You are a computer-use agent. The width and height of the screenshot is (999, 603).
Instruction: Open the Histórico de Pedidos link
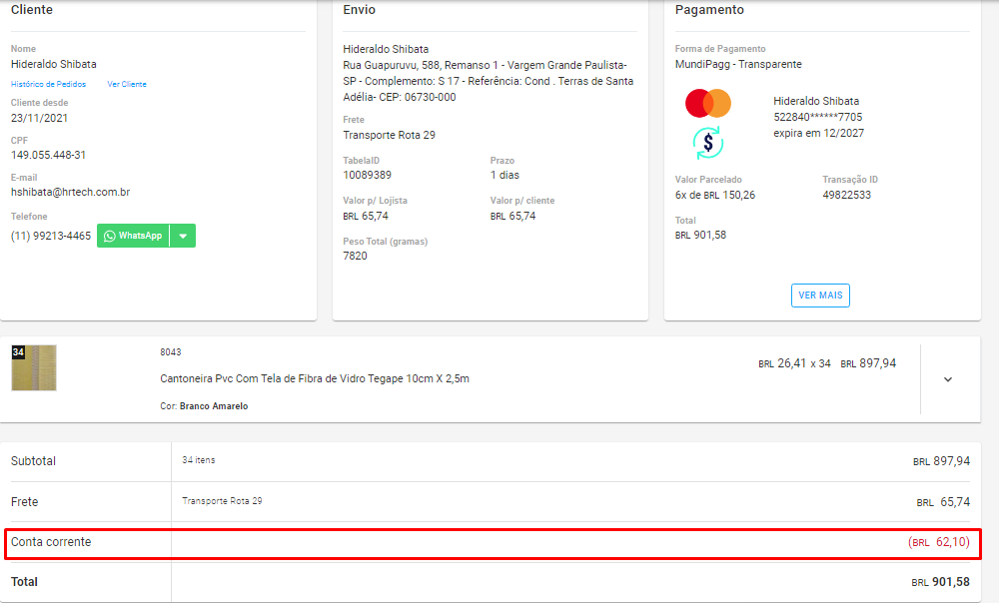(x=48, y=84)
